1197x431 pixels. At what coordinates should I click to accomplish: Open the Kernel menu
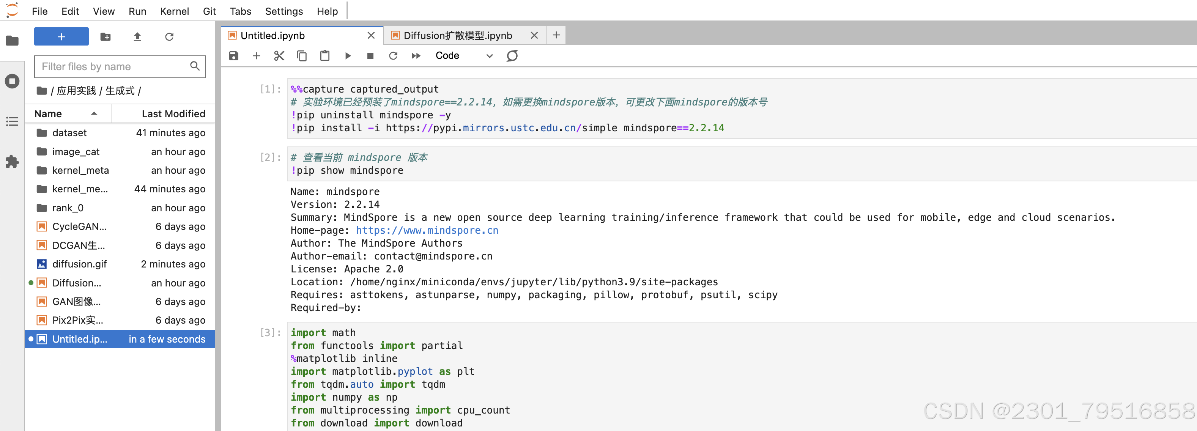(x=174, y=11)
